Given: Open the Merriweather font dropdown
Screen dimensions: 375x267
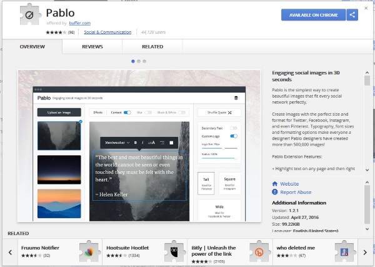Looking at the screenshot, I should [x=117, y=143].
